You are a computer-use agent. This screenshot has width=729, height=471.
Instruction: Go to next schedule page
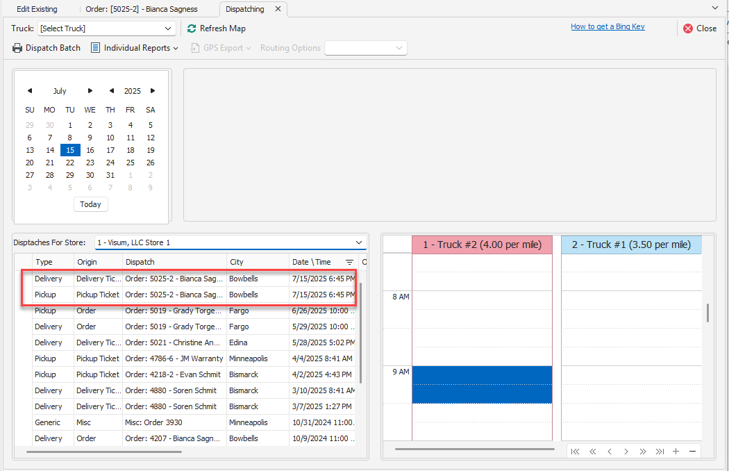[x=626, y=452]
